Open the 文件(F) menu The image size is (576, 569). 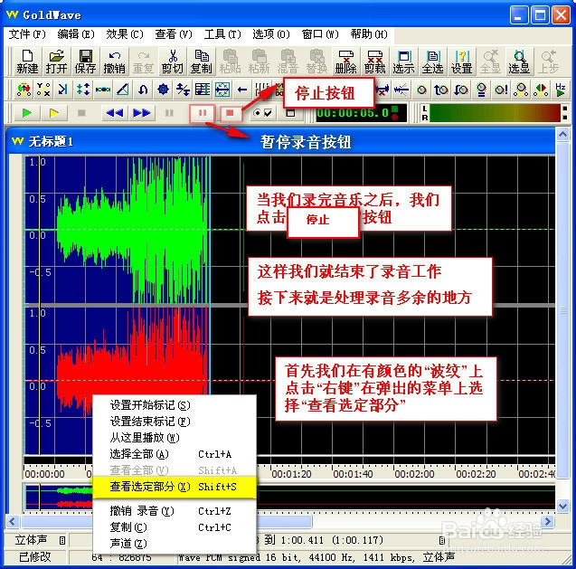pyautogui.click(x=27, y=34)
